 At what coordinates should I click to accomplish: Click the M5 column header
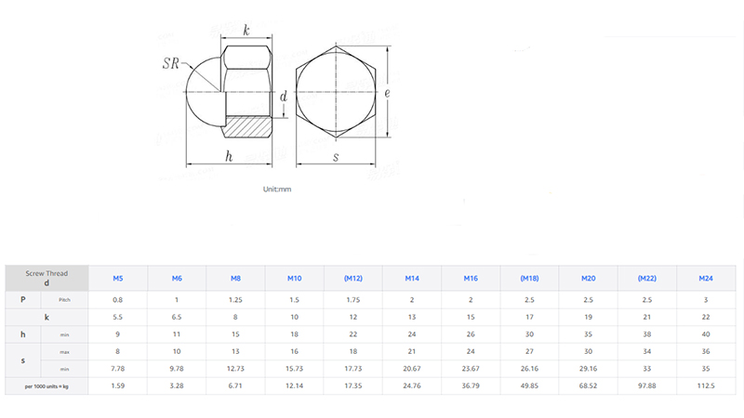[x=118, y=278]
